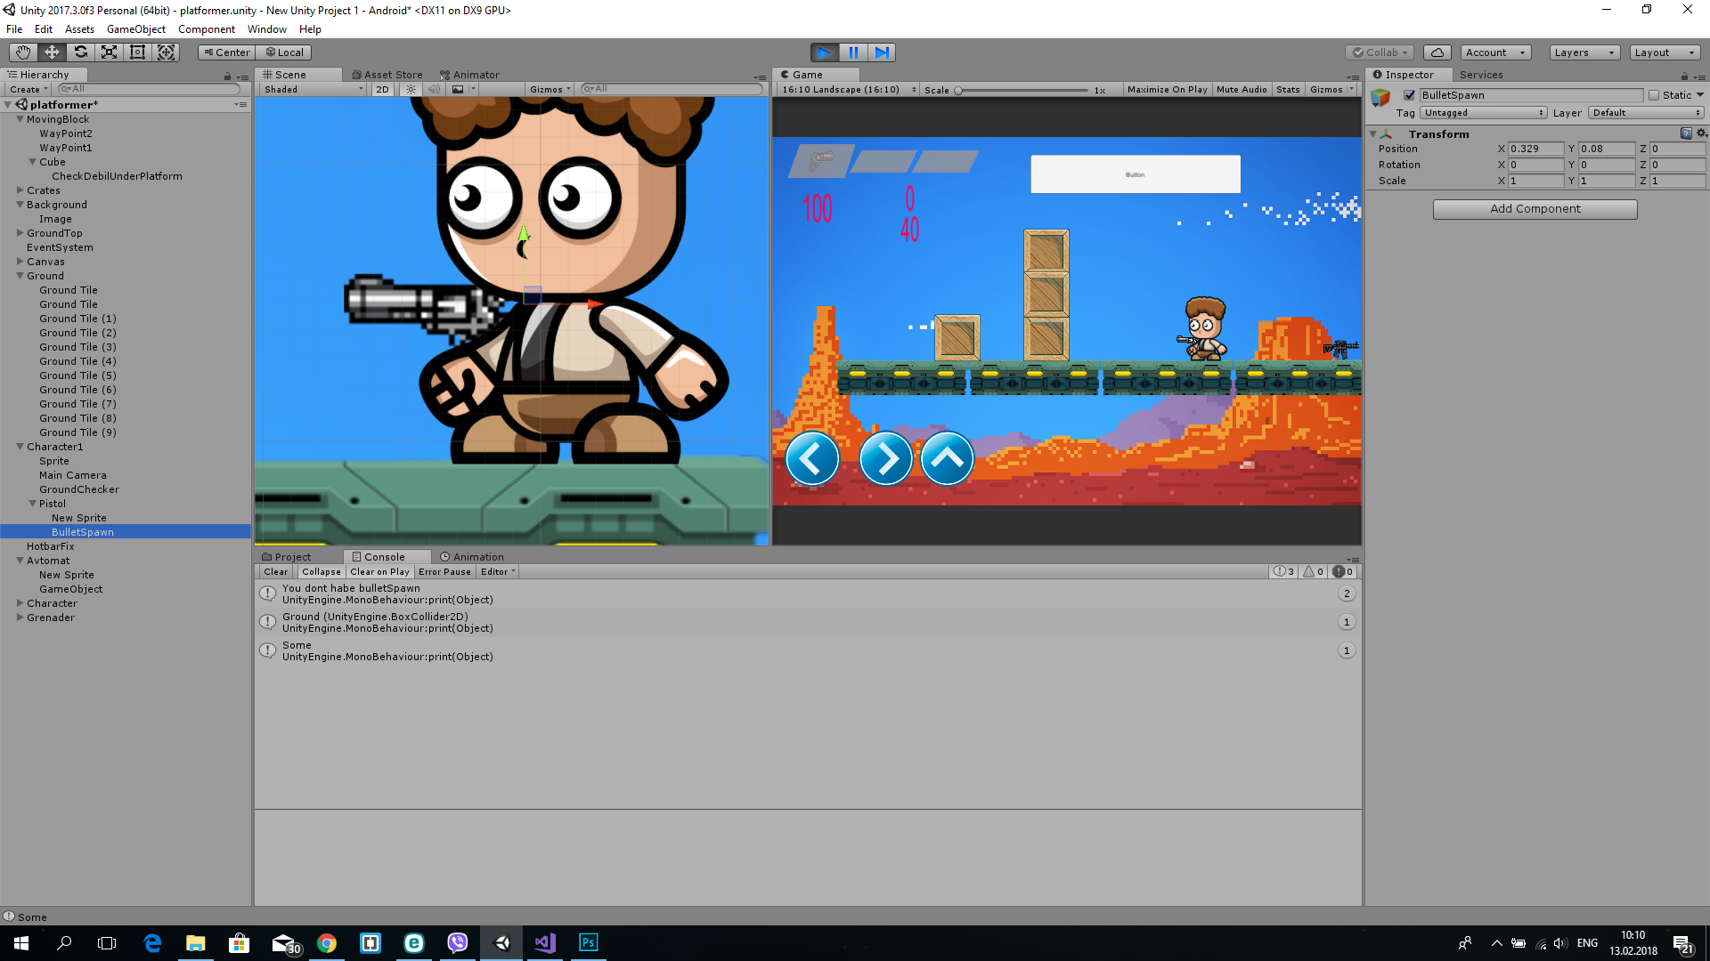The width and height of the screenshot is (1710, 961).
Task: Toggle Mute Audio in Game view
Action: (1242, 89)
